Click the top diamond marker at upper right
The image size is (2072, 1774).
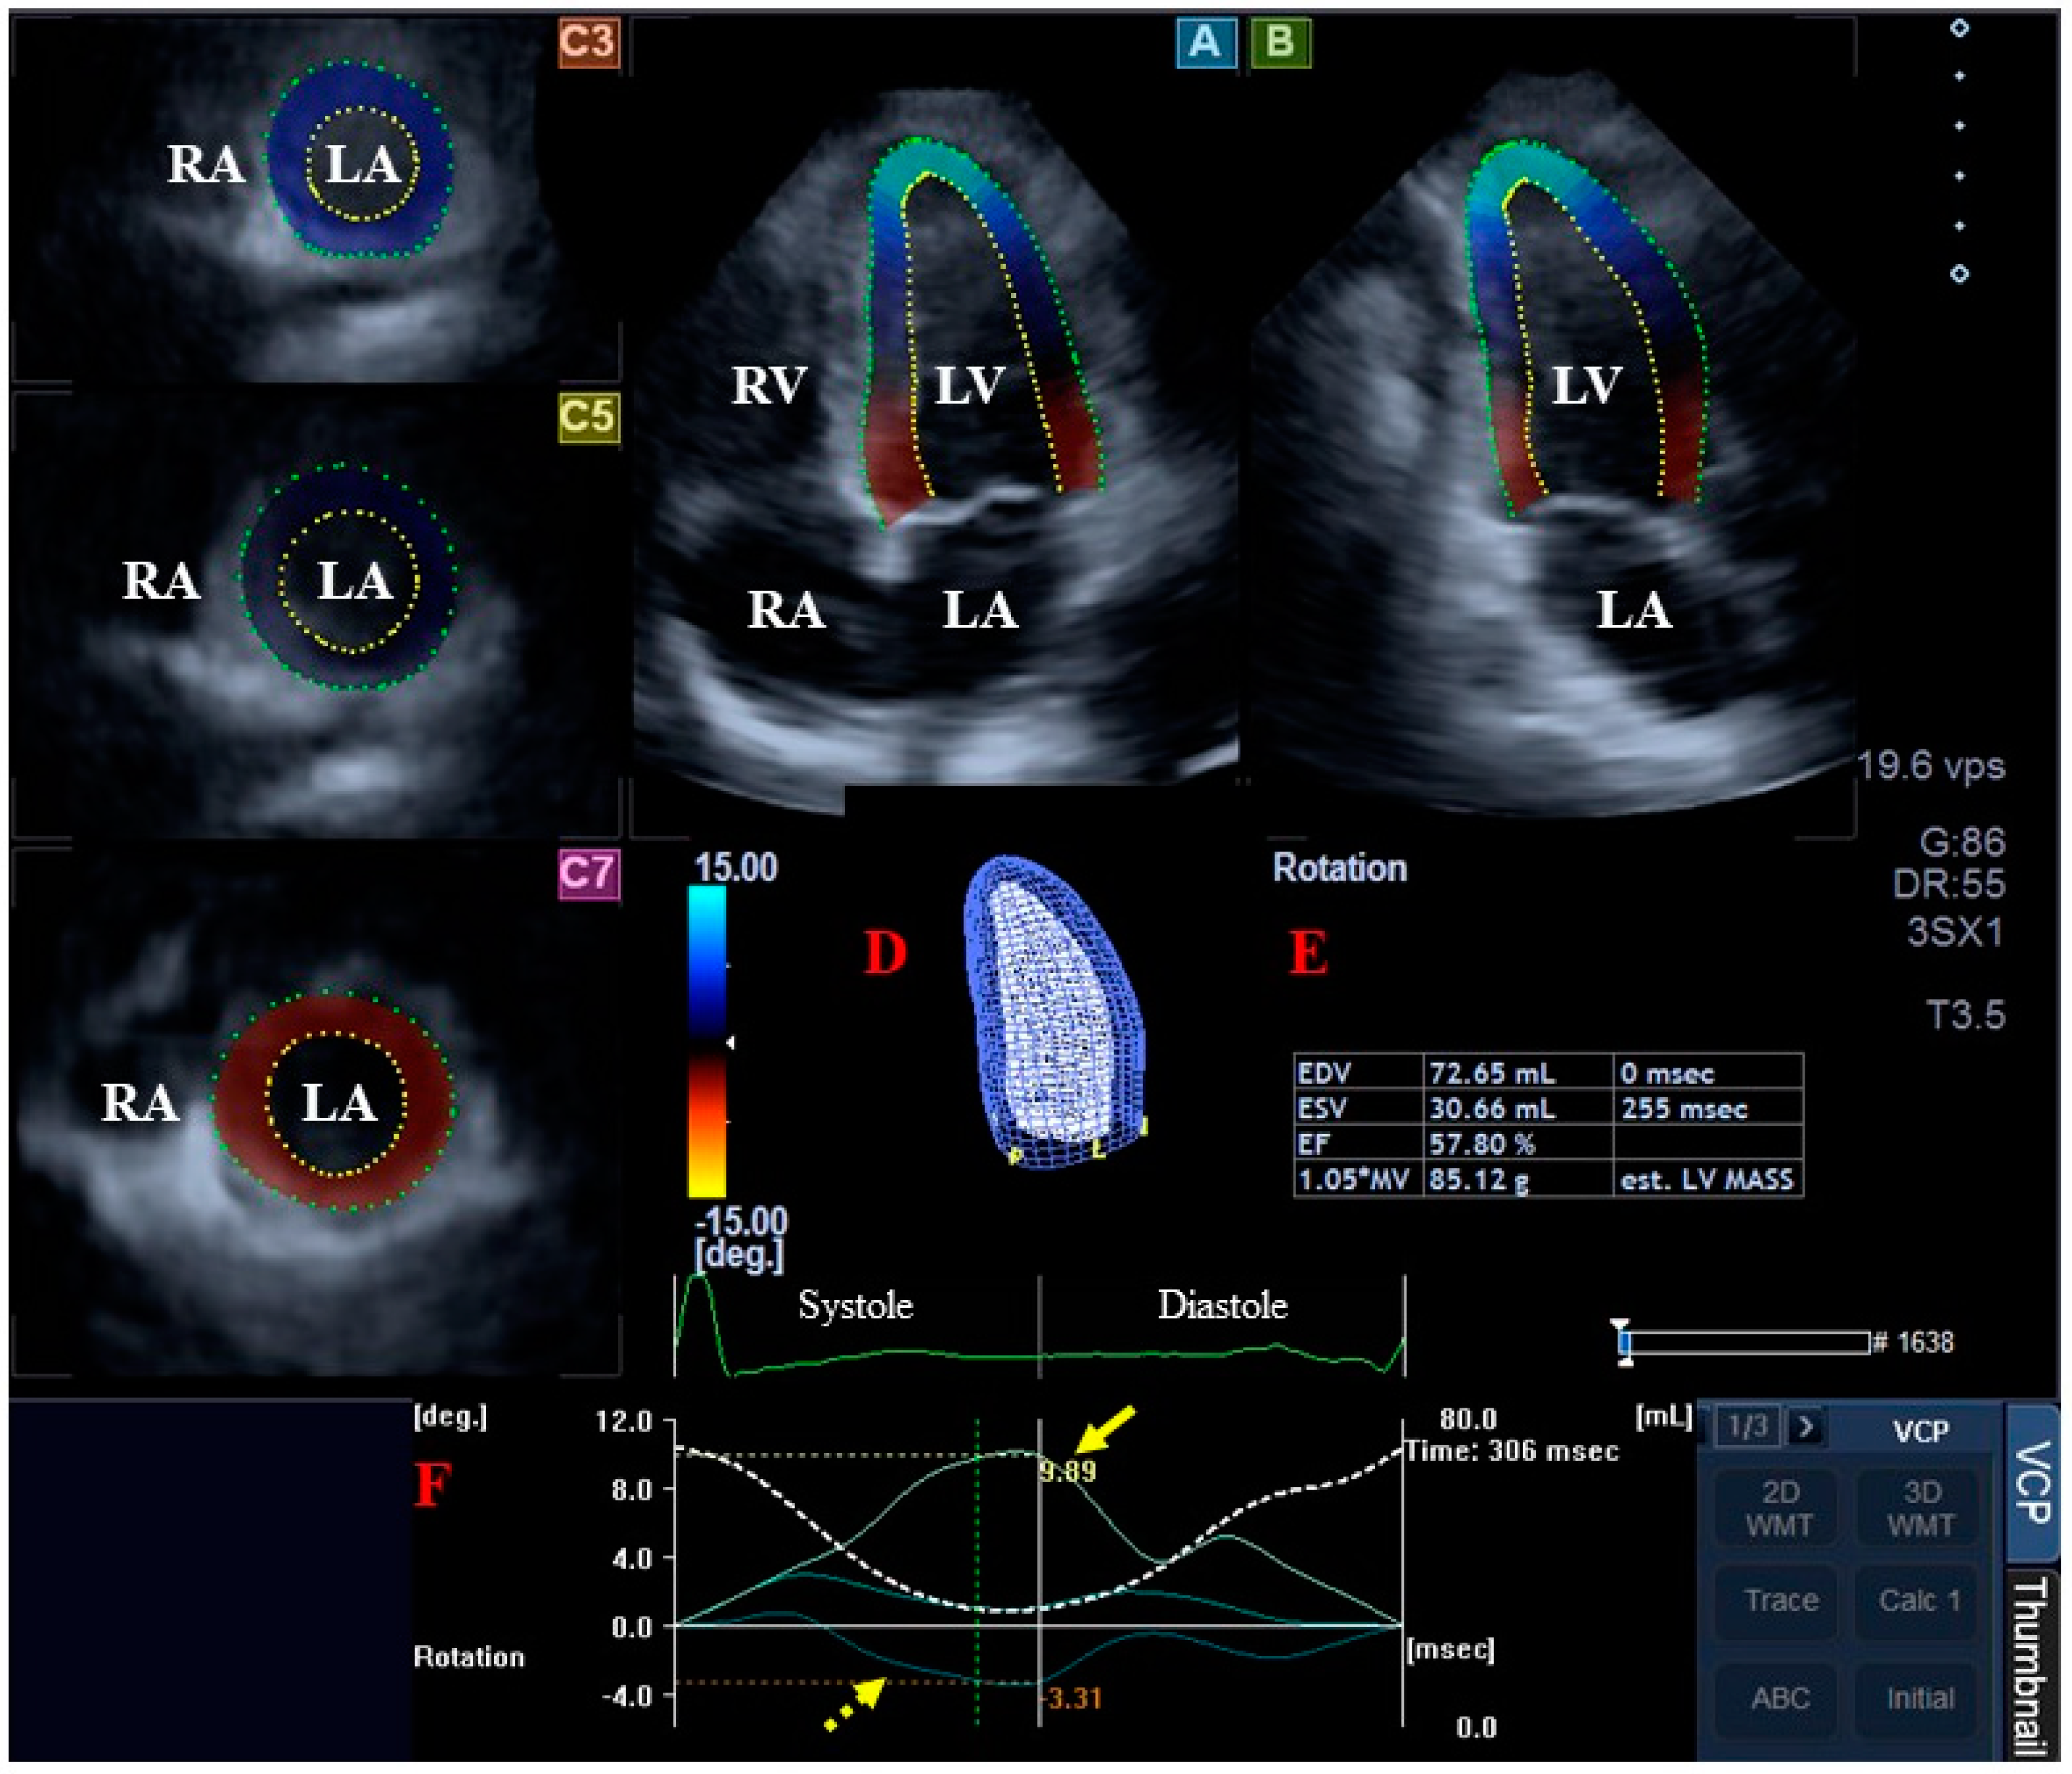coord(1959,29)
